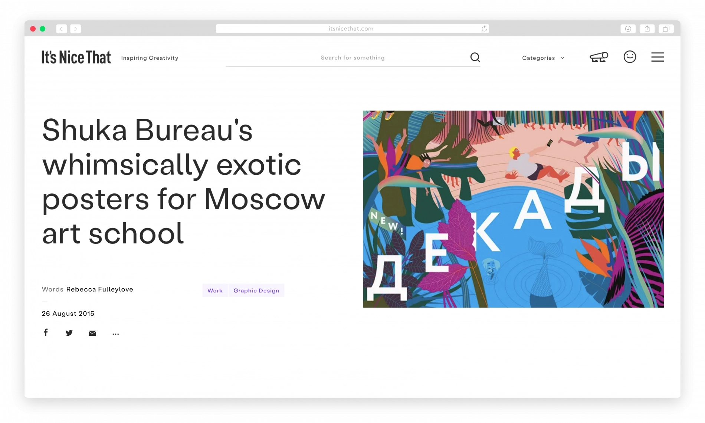Click the It's Nice That logo
Image resolution: width=705 pixels, height=423 pixels.
point(76,57)
